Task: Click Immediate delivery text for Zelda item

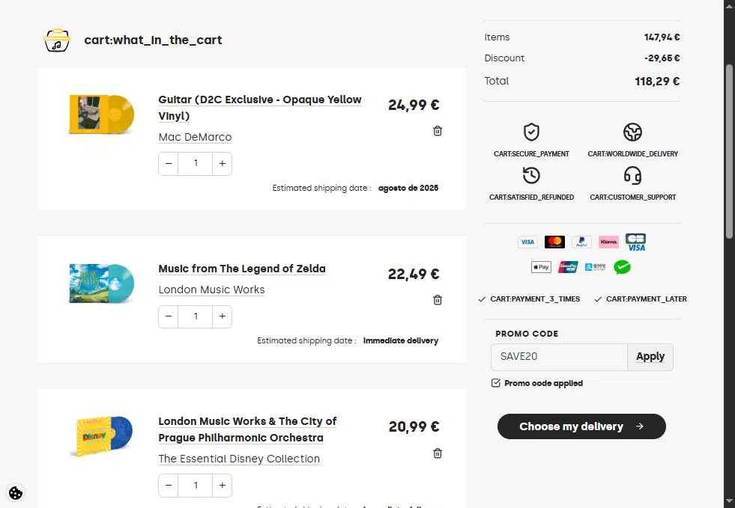Action: [401, 341]
